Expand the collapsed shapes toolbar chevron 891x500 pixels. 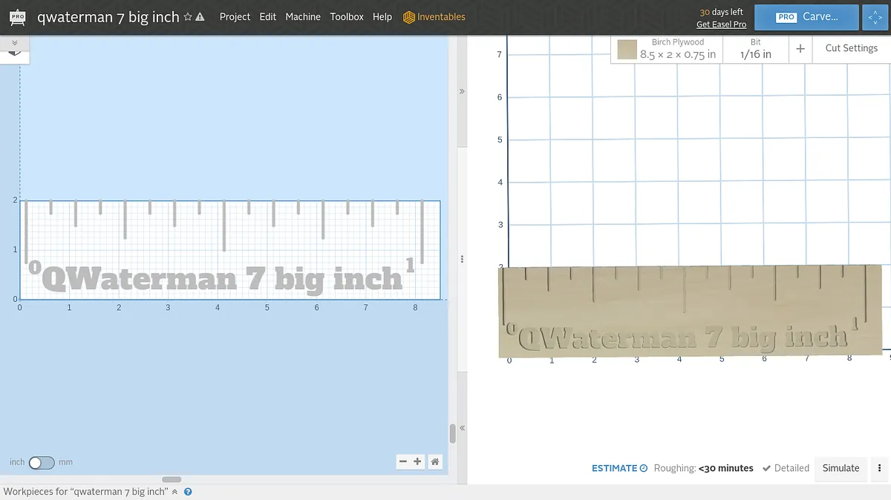pyautogui.click(x=14, y=43)
